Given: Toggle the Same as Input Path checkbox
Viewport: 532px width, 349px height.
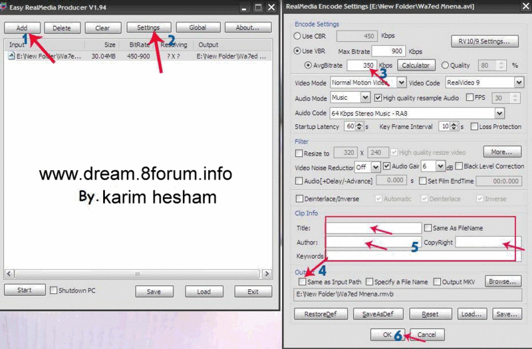Looking at the screenshot, I should coord(303,282).
